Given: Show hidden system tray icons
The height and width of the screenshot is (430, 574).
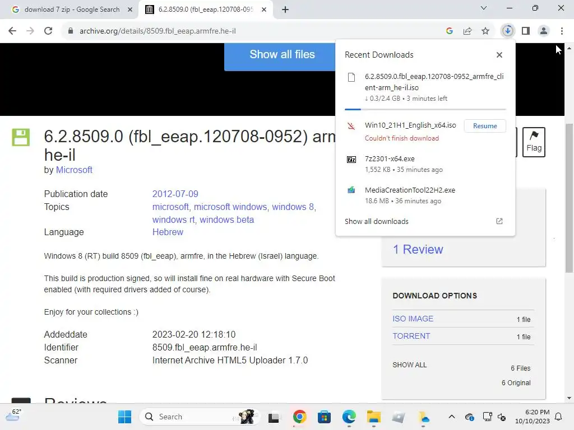Looking at the screenshot, I should 452,417.
